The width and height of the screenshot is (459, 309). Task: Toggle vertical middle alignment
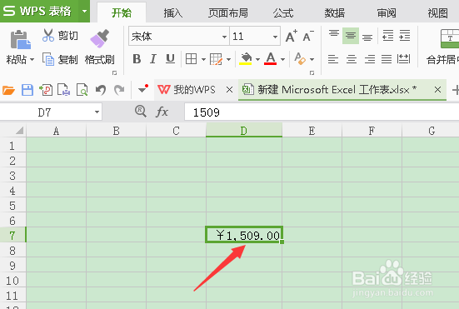click(351, 36)
